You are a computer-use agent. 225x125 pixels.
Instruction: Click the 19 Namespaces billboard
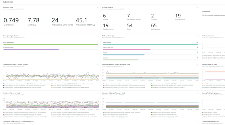click(x=180, y=17)
